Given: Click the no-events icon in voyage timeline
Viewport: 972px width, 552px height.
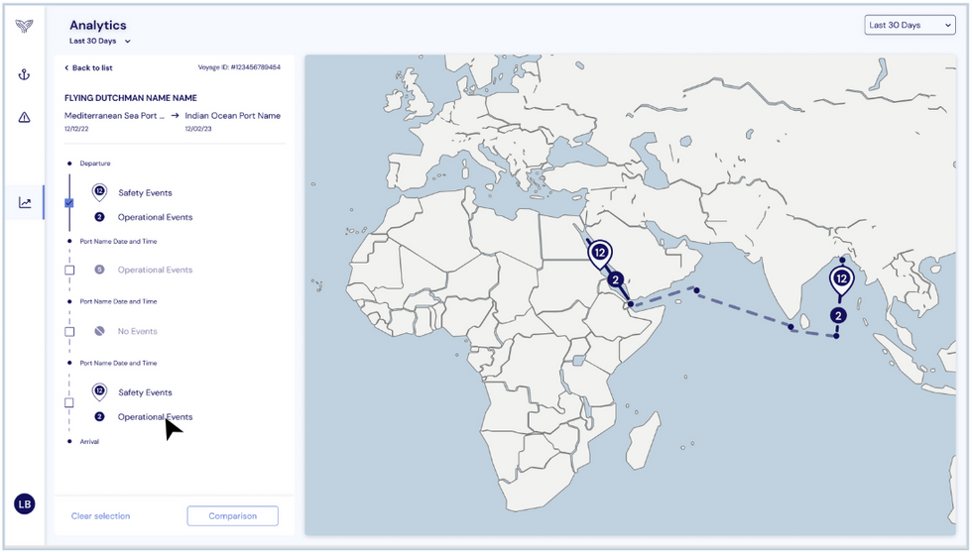Looking at the screenshot, I should point(99,331).
